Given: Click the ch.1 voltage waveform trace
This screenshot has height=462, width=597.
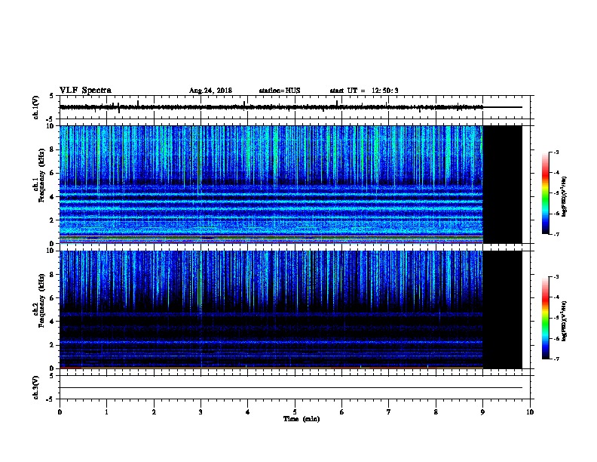Looking at the screenshot, I should pyautogui.click(x=271, y=107).
